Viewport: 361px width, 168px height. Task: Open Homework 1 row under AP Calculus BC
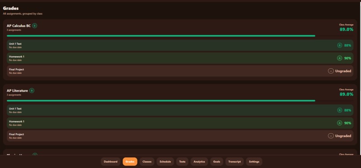[180, 58]
